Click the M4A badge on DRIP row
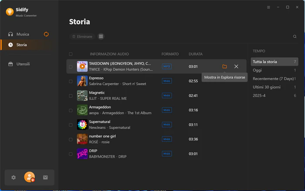 coord(167,154)
